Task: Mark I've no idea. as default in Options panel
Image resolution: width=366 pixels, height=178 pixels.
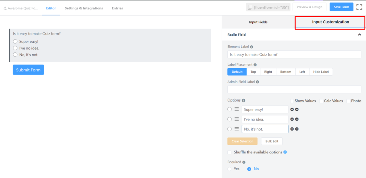Action: click(x=230, y=119)
